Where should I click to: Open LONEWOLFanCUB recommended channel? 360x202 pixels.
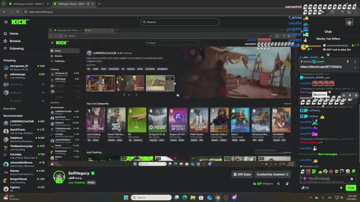[x=24, y=123]
